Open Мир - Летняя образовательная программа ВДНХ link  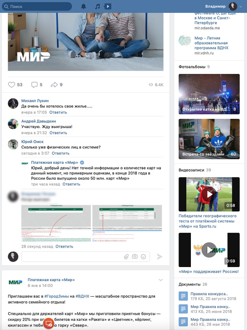click(211, 43)
